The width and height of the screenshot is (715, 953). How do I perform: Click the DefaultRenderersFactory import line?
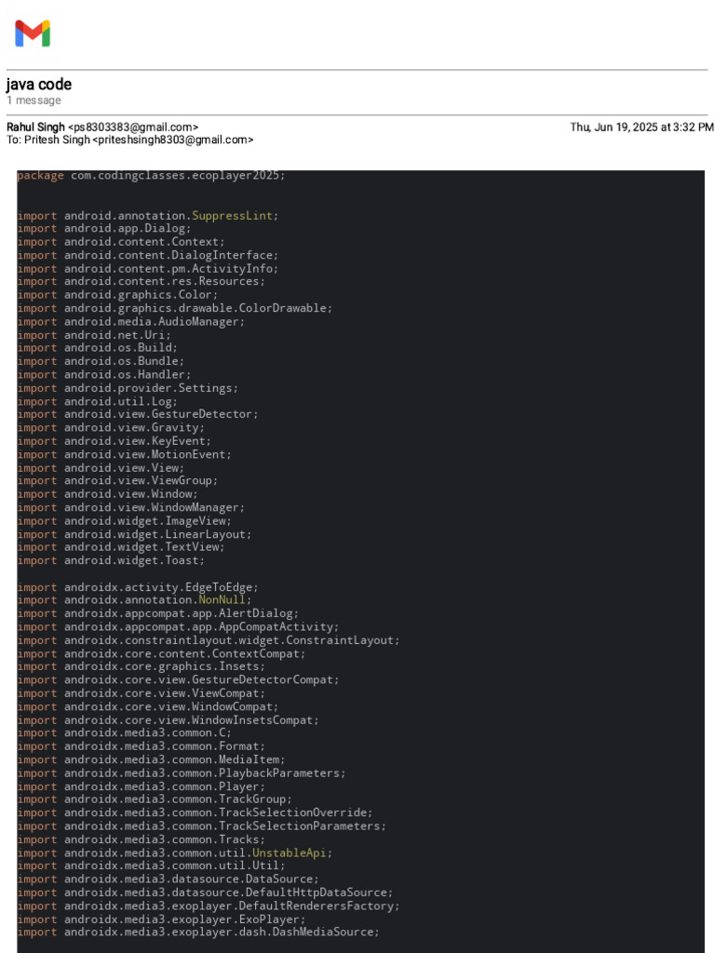(x=208, y=906)
